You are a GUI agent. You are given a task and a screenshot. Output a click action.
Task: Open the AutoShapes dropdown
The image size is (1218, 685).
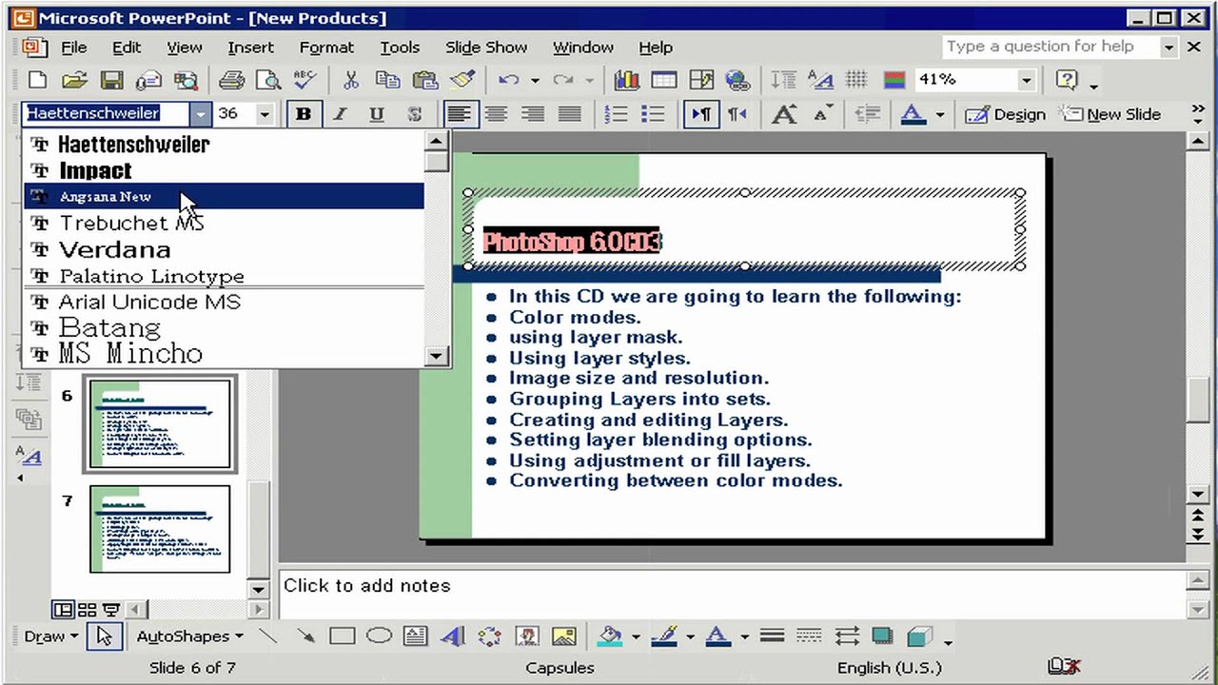189,636
